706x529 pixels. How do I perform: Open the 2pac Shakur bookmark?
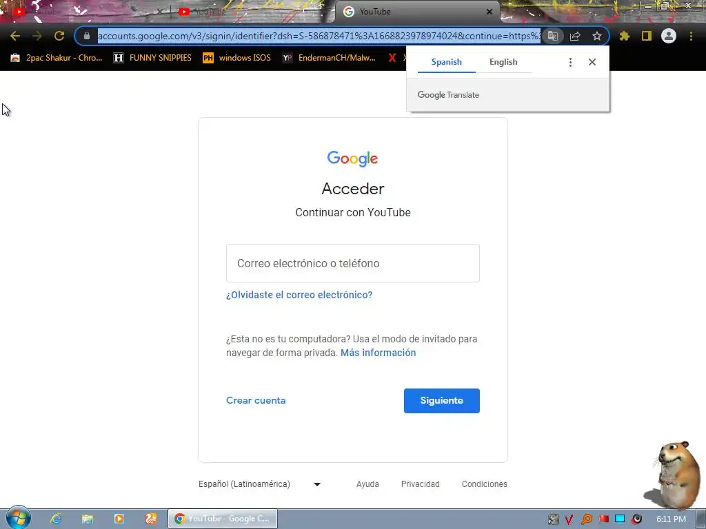(57, 58)
